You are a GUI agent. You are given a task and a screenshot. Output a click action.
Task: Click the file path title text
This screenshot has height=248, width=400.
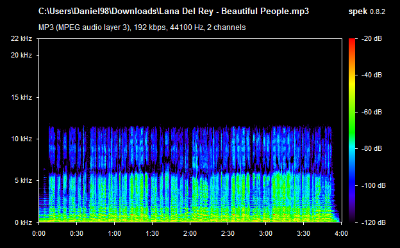click(174, 12)
